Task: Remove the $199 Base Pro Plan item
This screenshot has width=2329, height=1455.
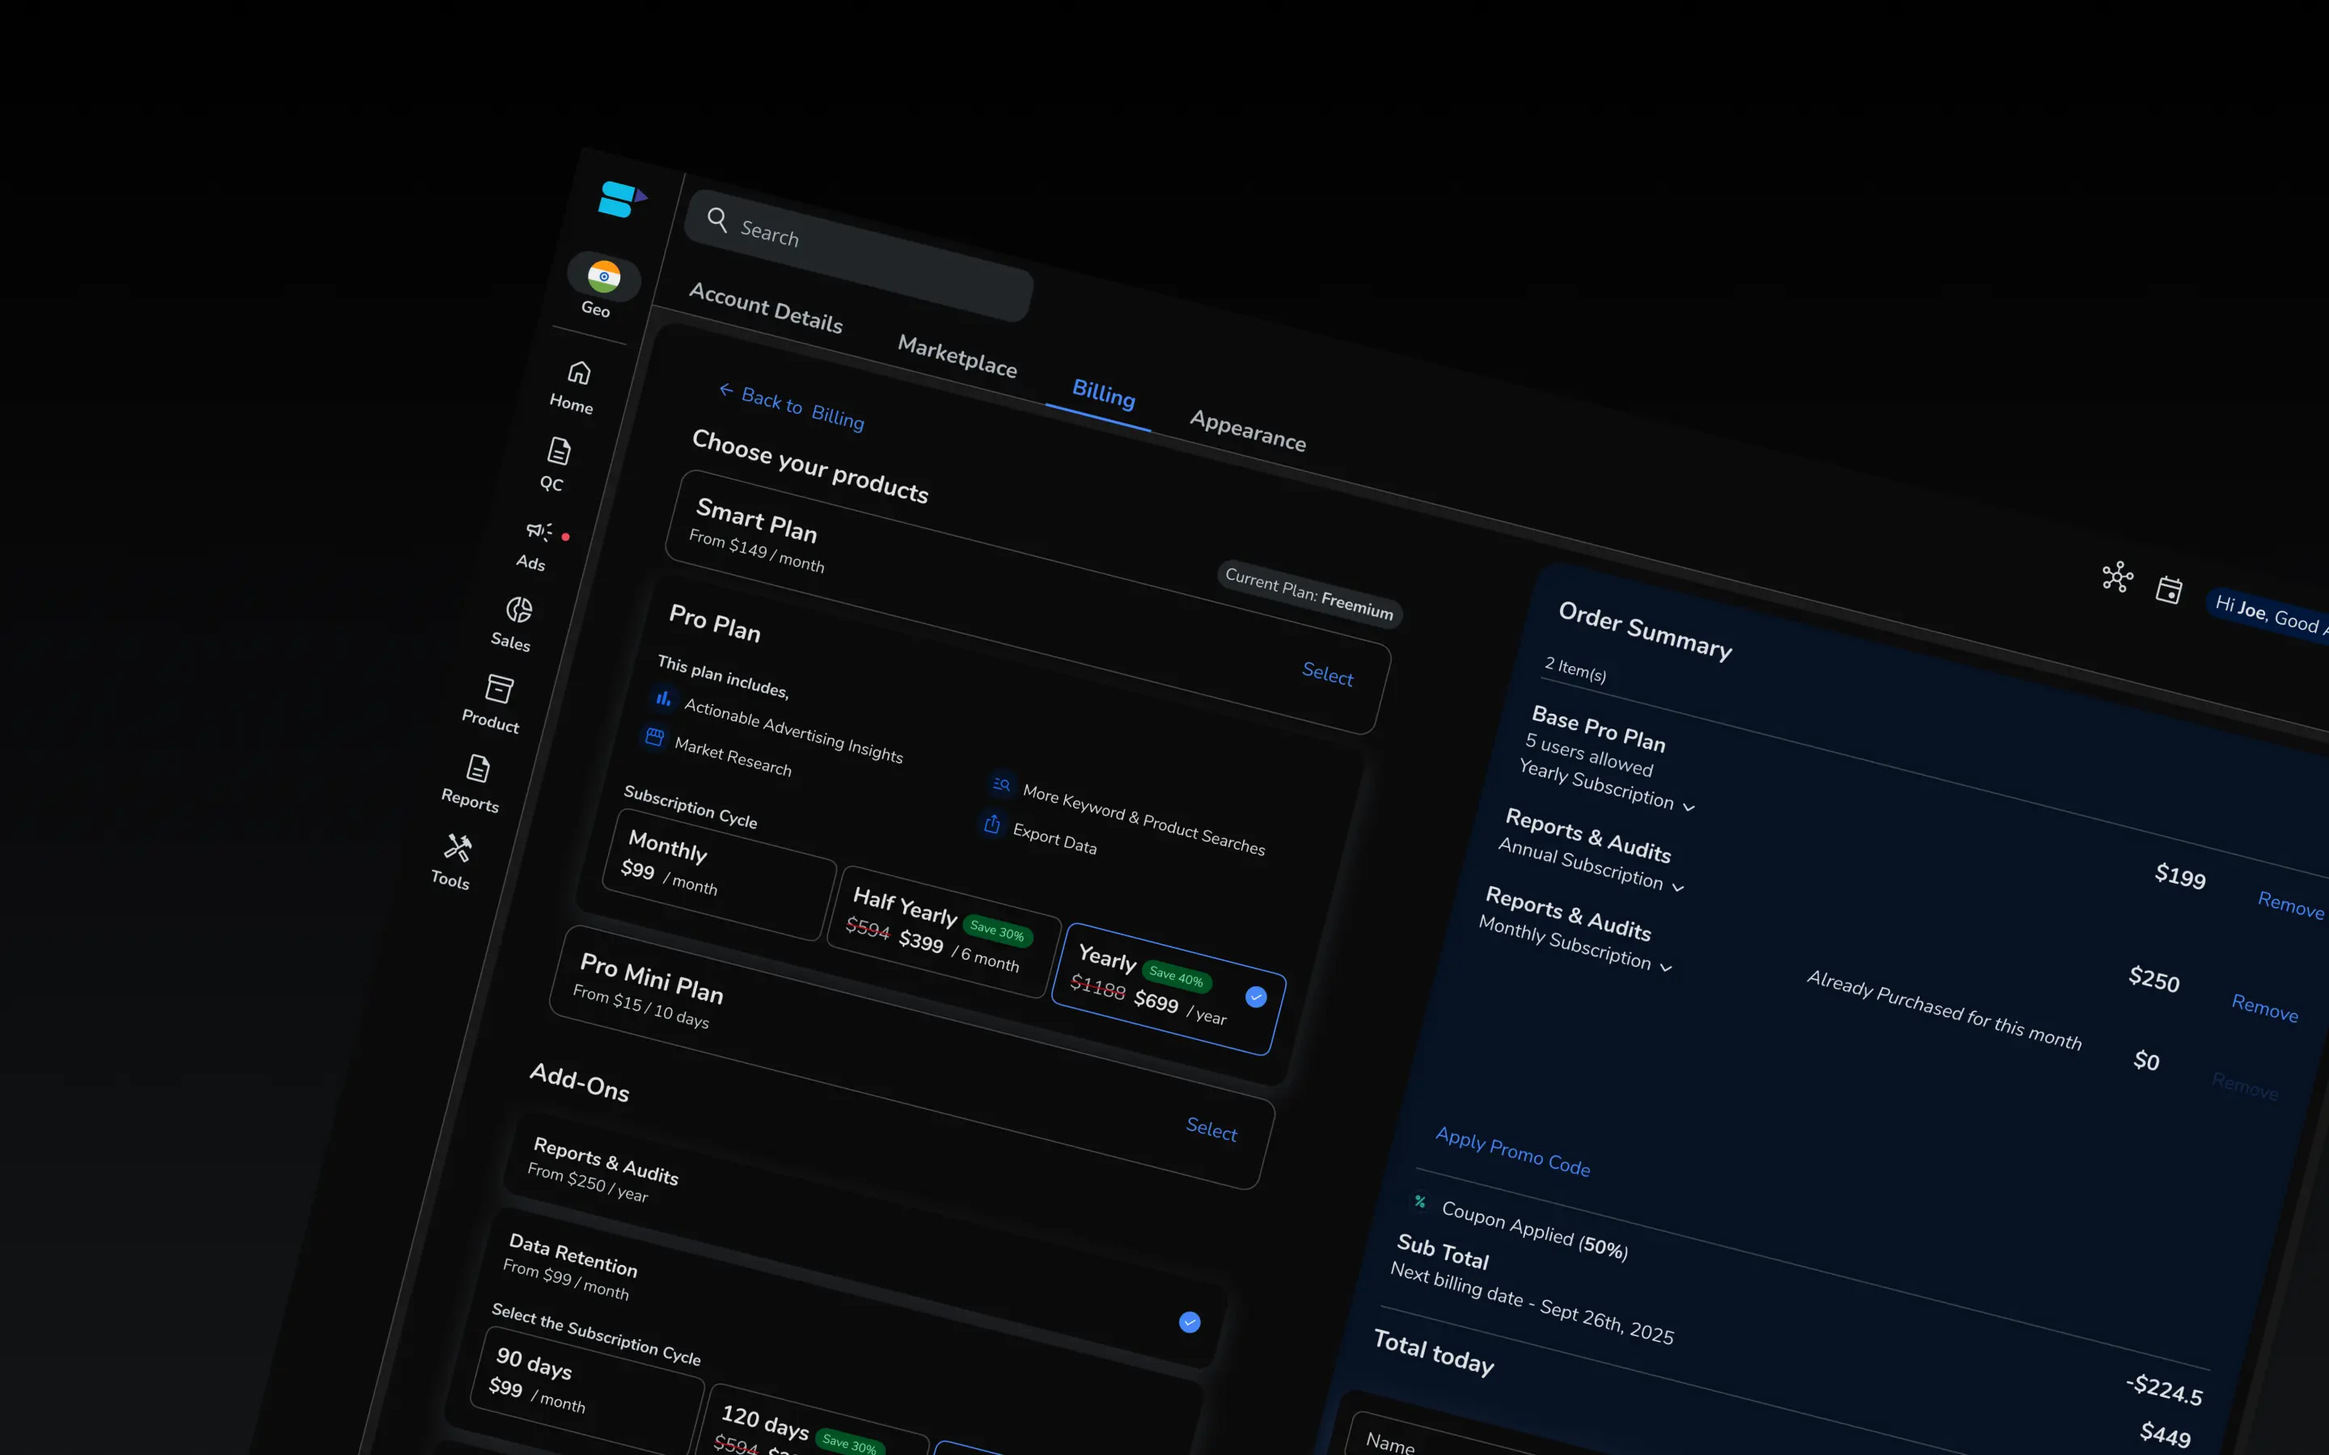Action: tap(2290, 905)
